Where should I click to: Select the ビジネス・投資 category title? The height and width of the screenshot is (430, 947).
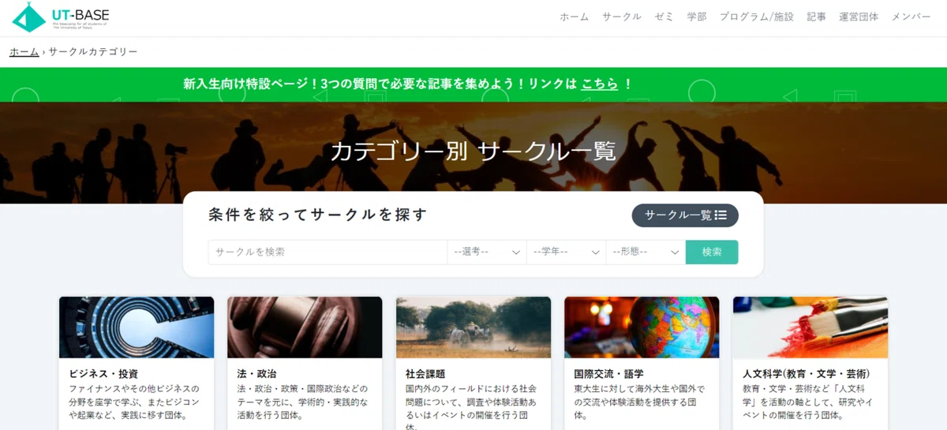(103, 373)
